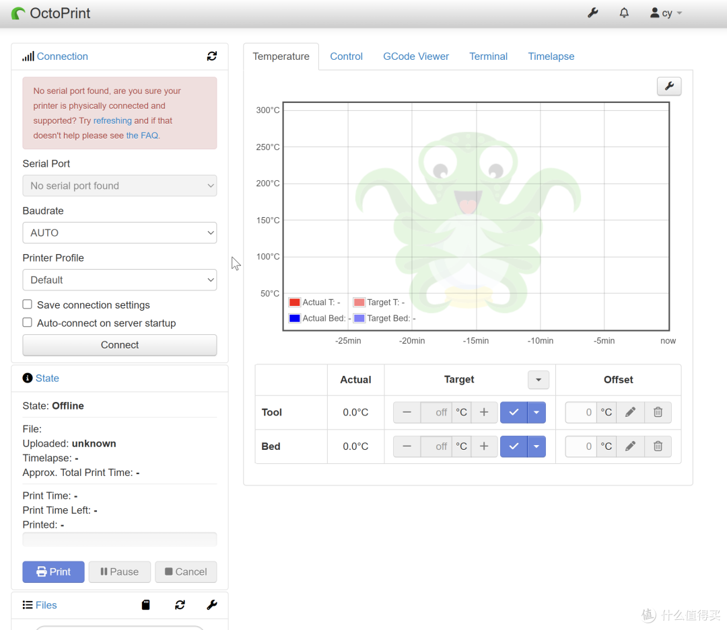Toggle Actual T red legend swatch
Image resolution: width=727 pixels, height=630 pixels.
pos(294,303)
